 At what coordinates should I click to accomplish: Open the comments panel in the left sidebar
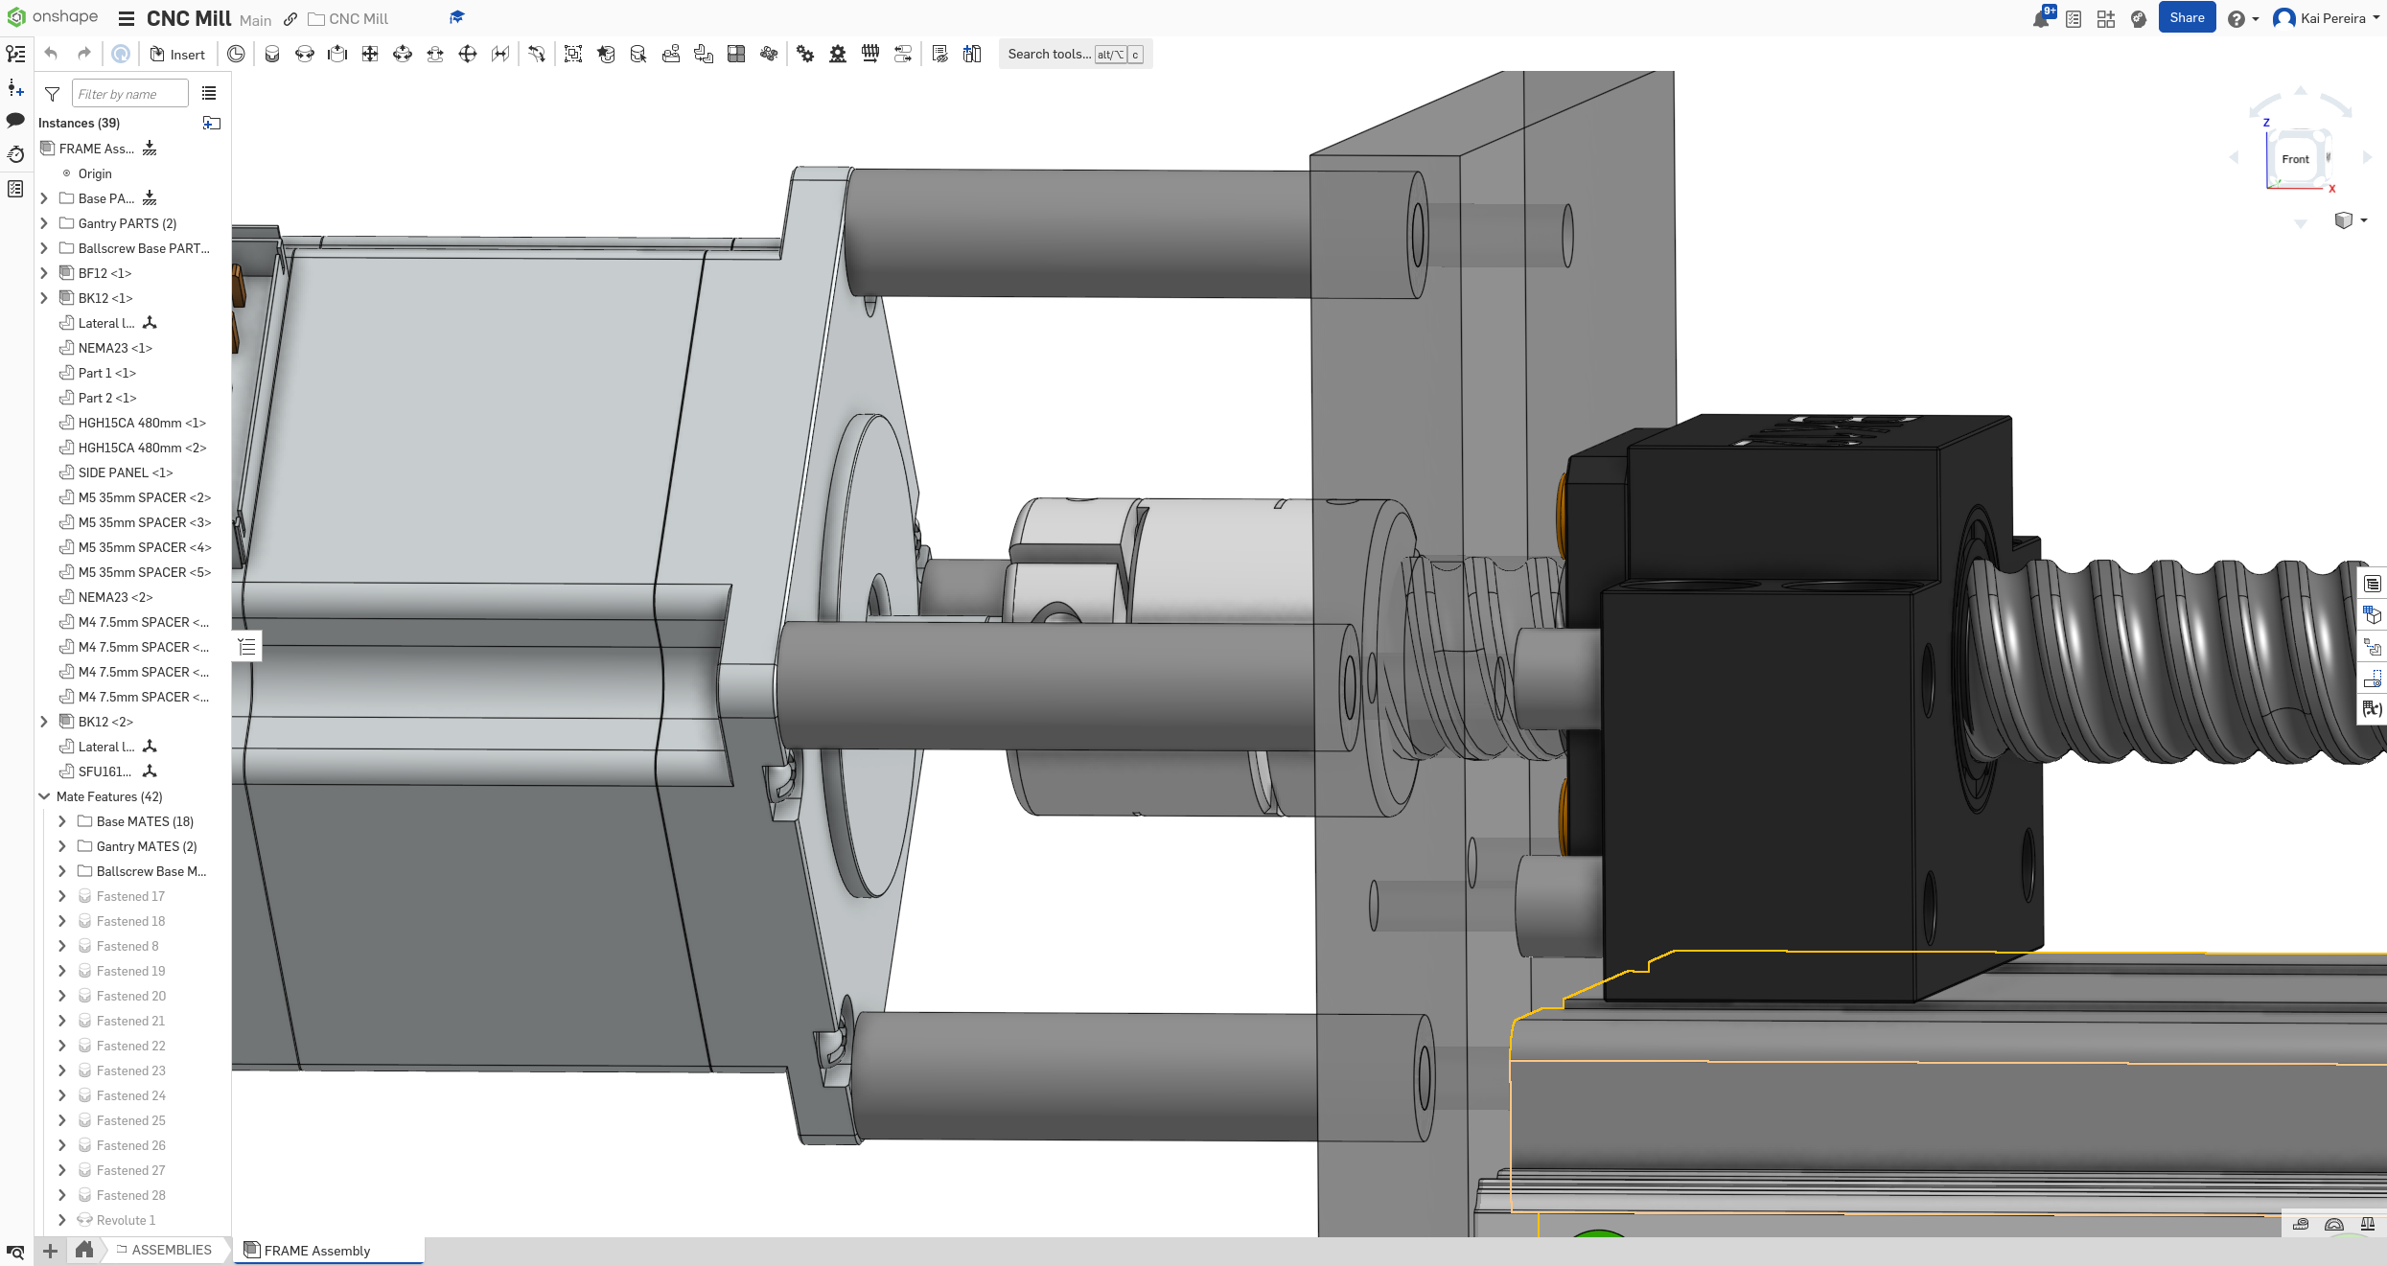15,119
